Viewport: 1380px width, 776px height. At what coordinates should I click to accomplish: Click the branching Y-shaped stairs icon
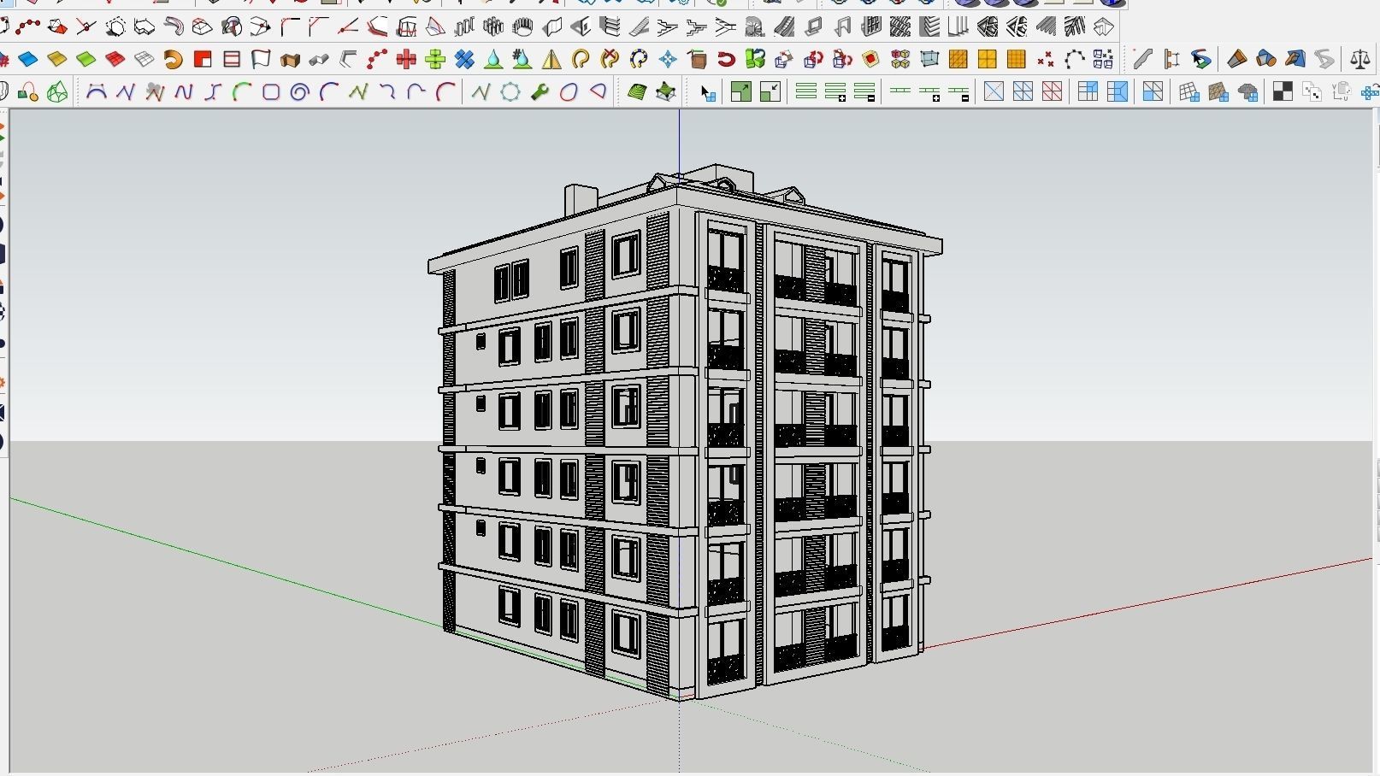point(726,27)
